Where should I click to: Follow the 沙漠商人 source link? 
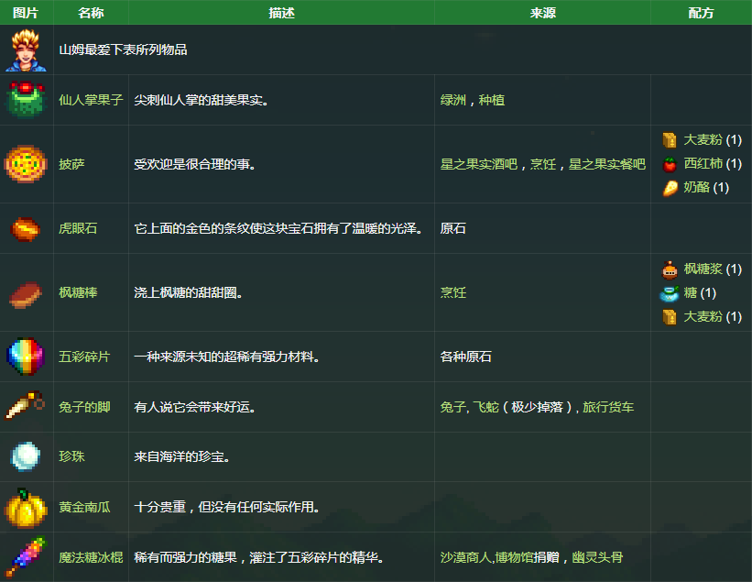pyautogui.click(x=466, y=557)
